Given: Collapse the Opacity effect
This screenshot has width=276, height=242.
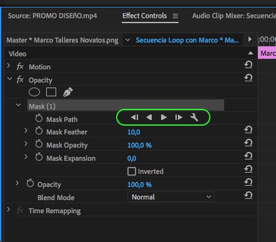Looking at the screenshot, I should [x=9, y=79].
